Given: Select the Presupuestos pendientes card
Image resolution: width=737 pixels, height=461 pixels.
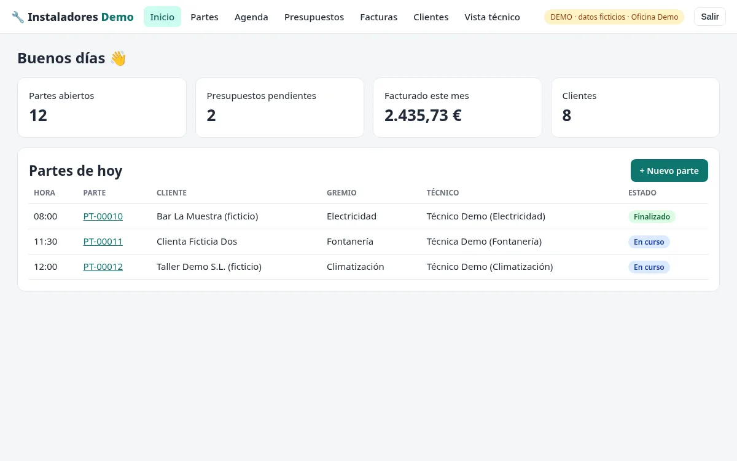Looking at the screenshot, I should pos(279,108).
